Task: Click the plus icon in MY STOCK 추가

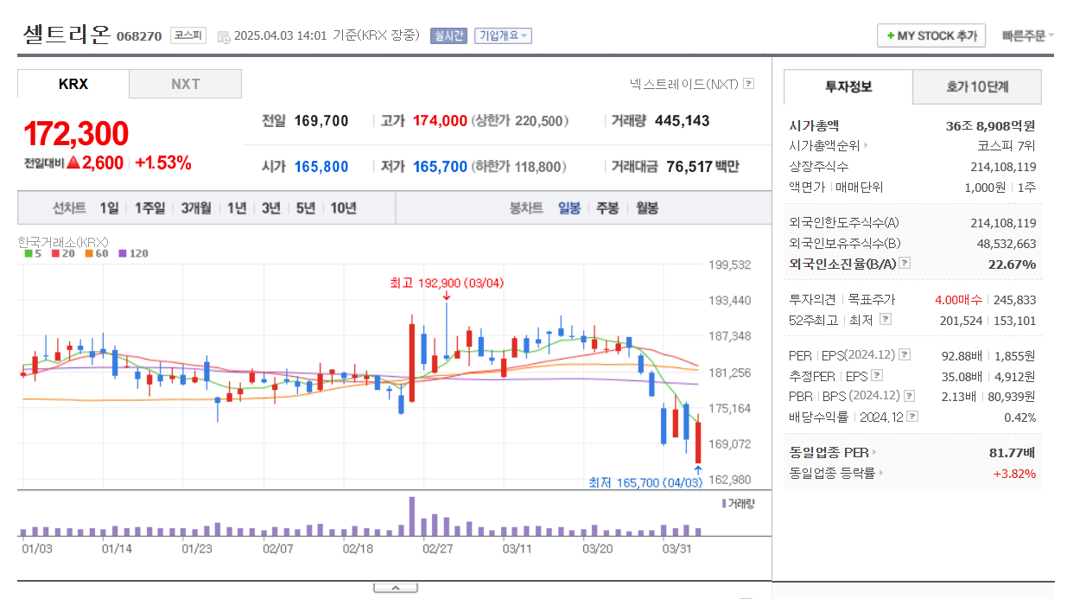Action: (890, 36)
